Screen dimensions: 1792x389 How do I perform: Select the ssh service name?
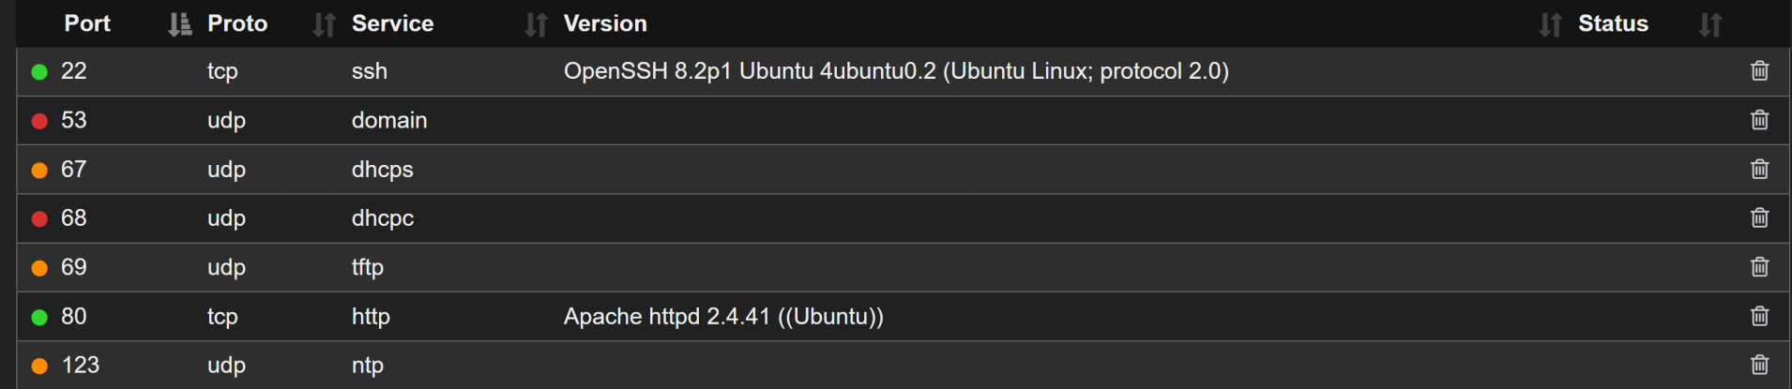[x=369, y=71]
